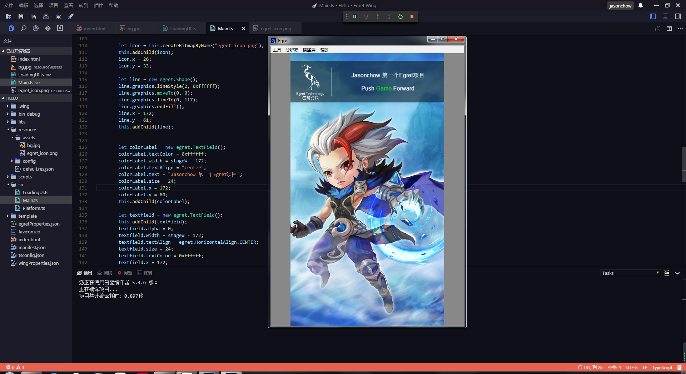Click the split editor icon
The height and width of the screenshot is (374, 686).
point(669,29)
